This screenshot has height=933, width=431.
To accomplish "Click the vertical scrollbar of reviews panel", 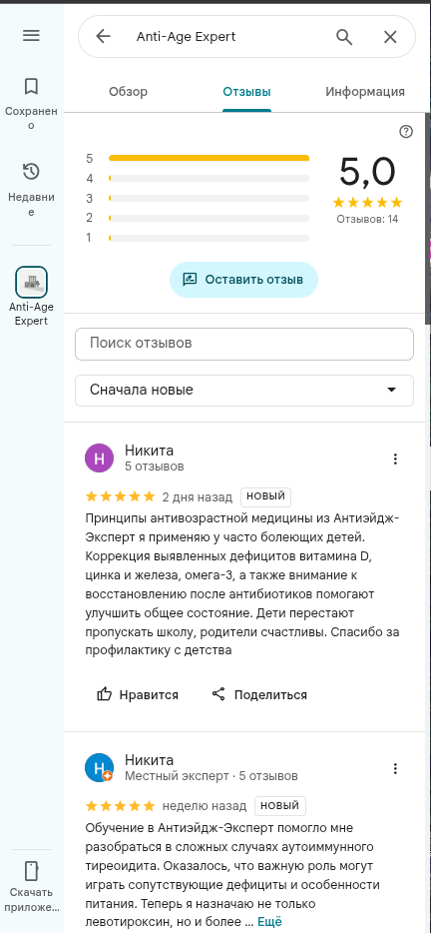I will 427,217.
